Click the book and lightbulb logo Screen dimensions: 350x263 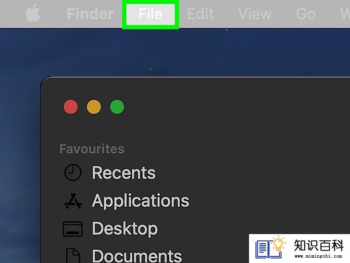[x=270, y=247]
